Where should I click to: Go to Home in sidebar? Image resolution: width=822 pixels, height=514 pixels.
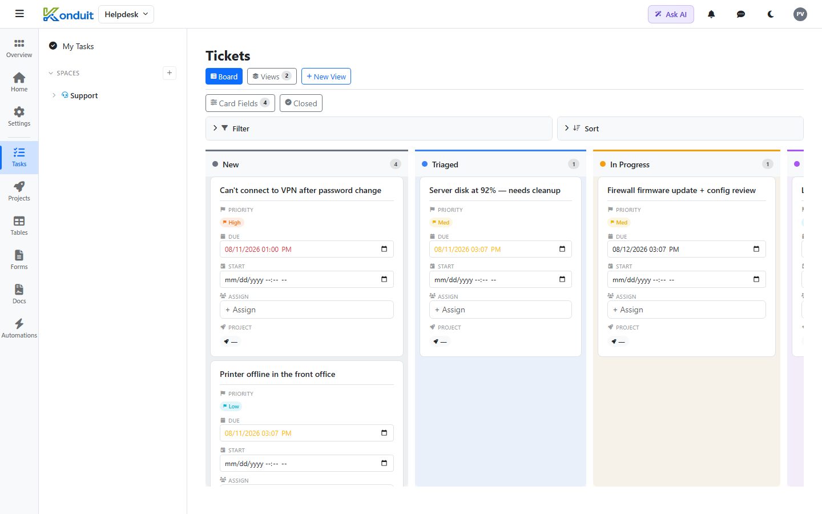(19, 83)
